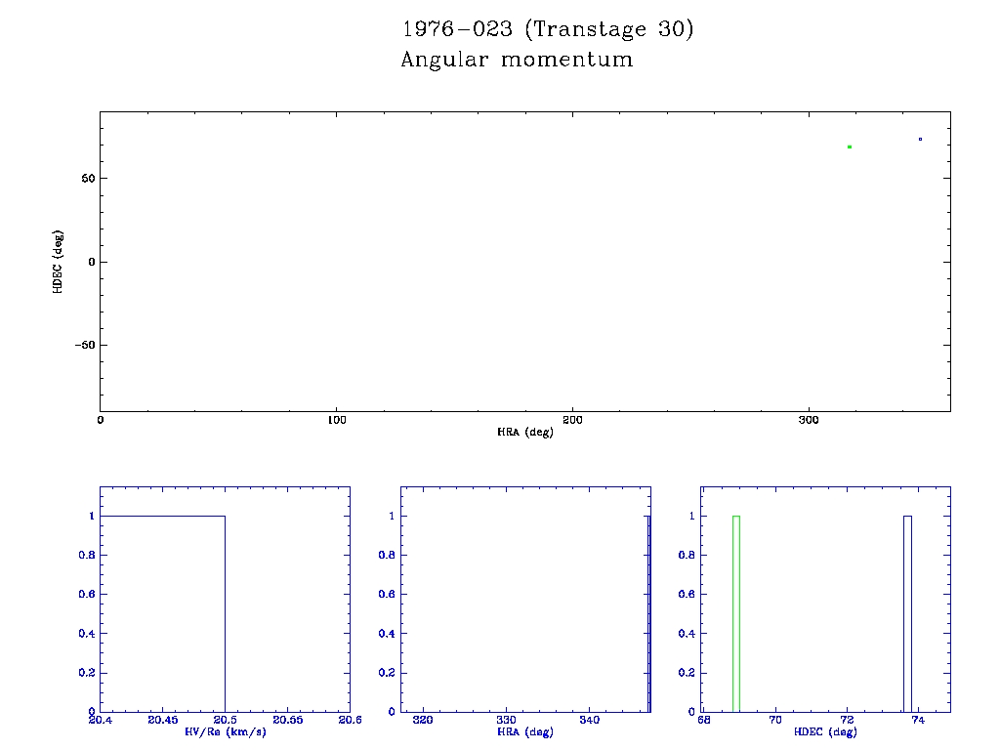Viewport: 1000px width, 750px height.
Task: Click the '300' tick label on the top plot x-axis
Action: [x=809, y=420]
